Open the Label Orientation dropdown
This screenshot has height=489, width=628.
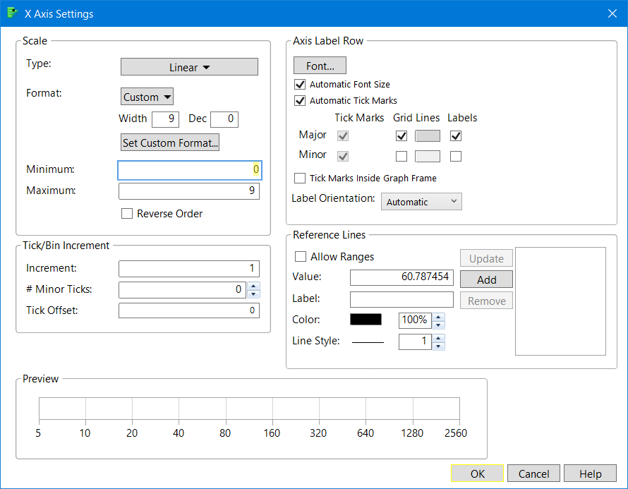(x=421, y=201)
